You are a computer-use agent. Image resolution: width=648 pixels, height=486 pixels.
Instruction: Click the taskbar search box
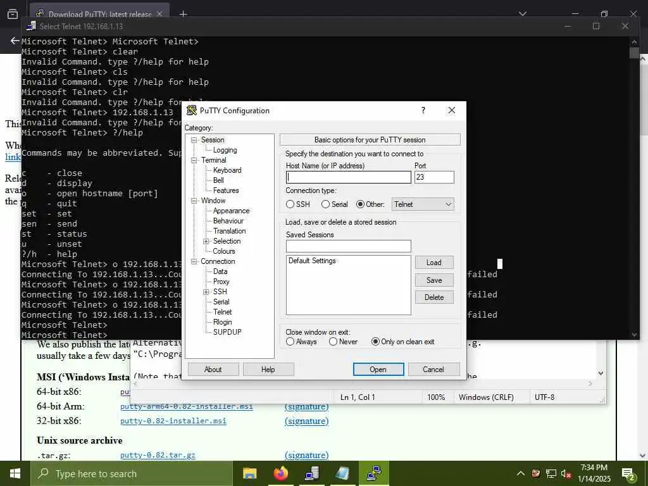coord(132,473)
